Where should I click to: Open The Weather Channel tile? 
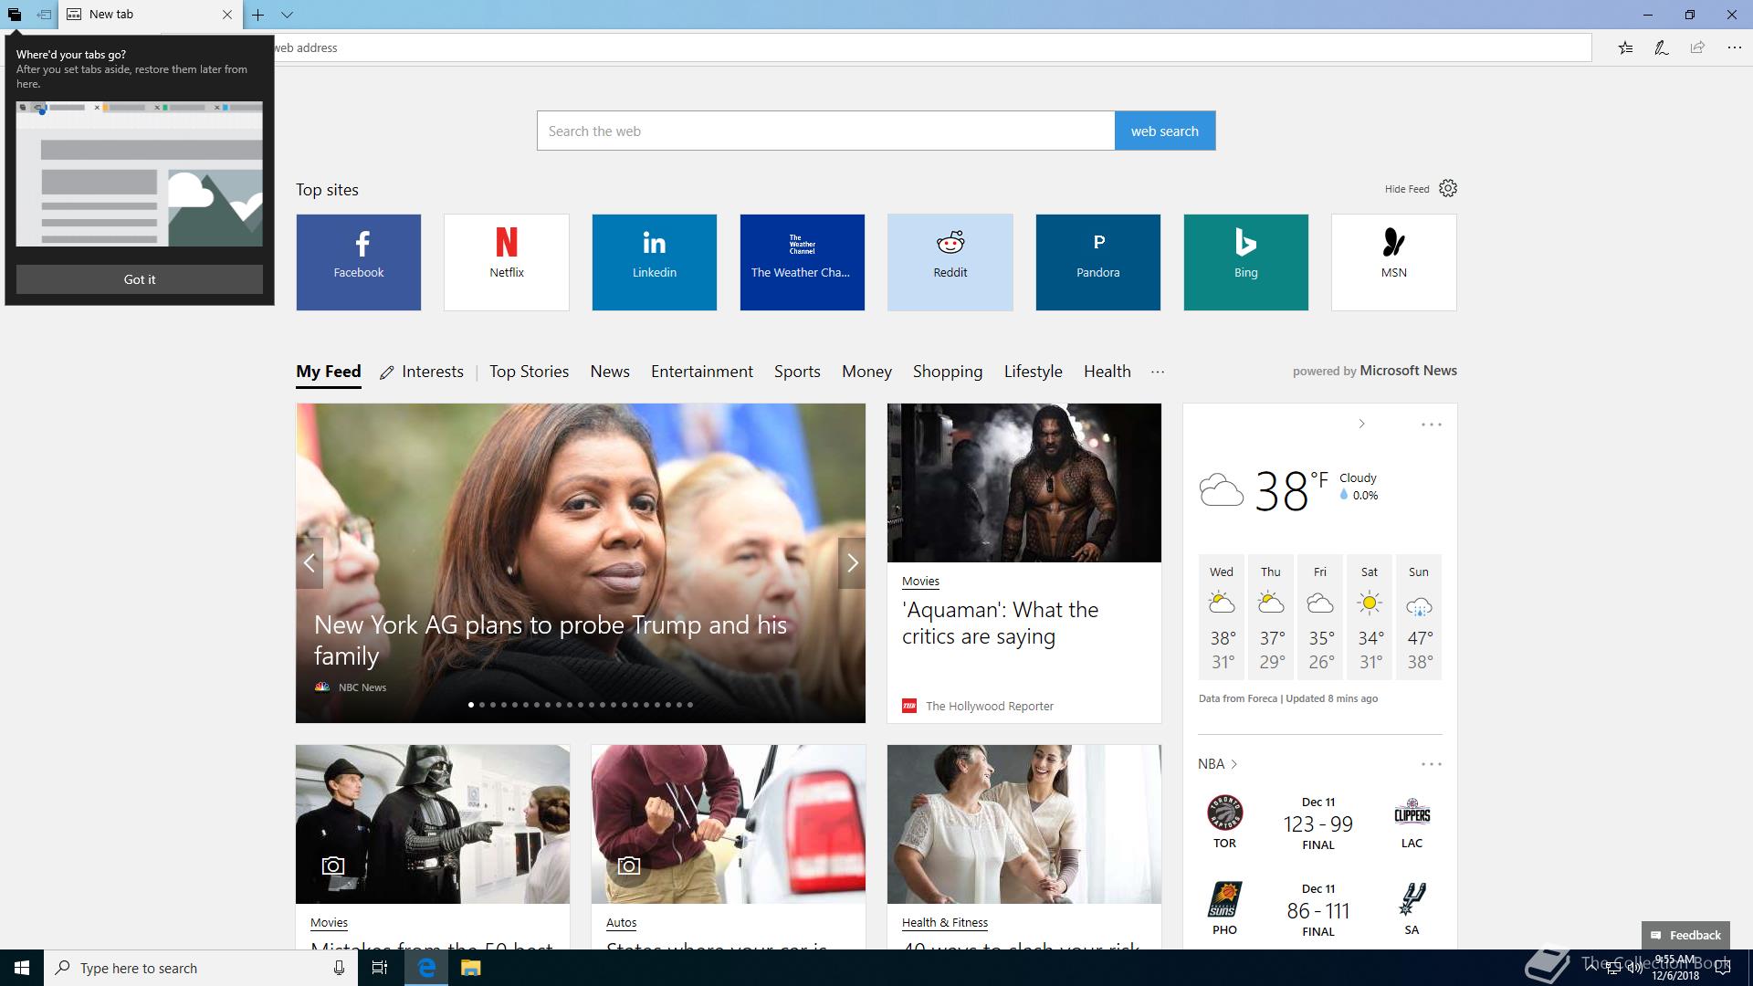[x=803, y=262]
